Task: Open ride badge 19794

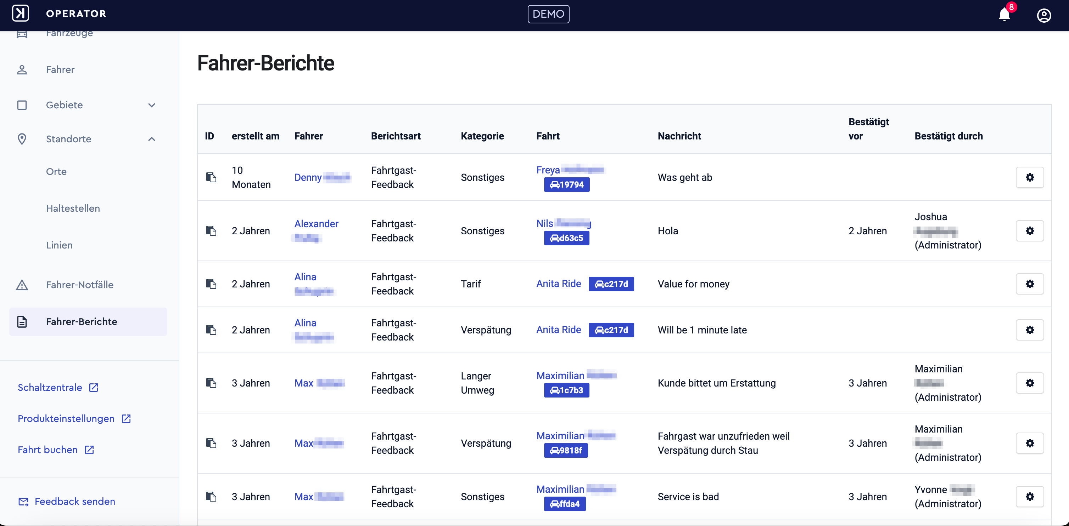Action: click(x=566, y=185)
